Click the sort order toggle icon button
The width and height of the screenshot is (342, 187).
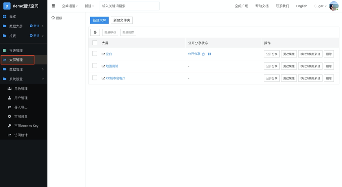tap(95, 32)
